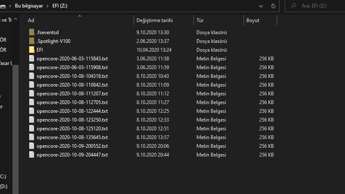
Task: Sort by the Boyut column header
Action: coord(253,20)
